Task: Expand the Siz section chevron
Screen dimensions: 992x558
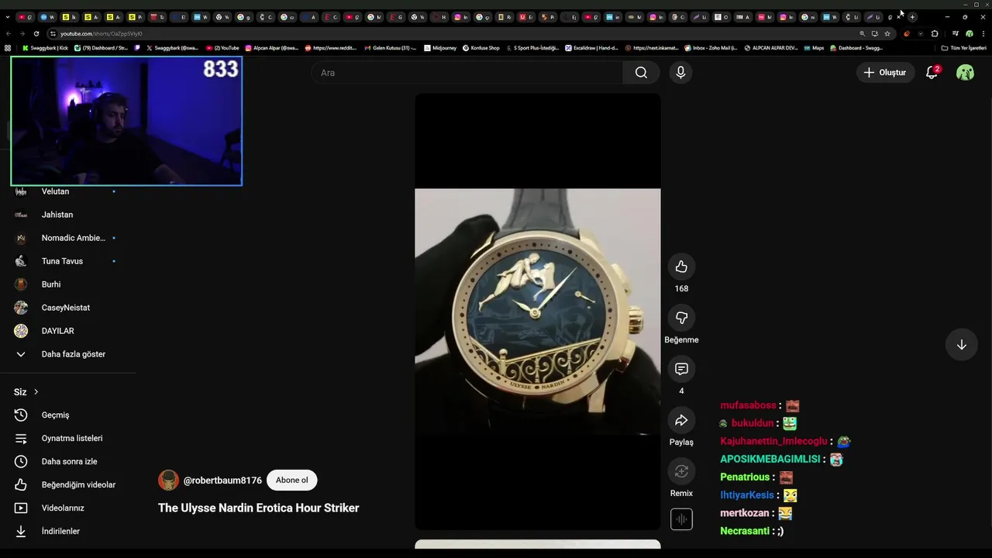Action: point(36,392)
